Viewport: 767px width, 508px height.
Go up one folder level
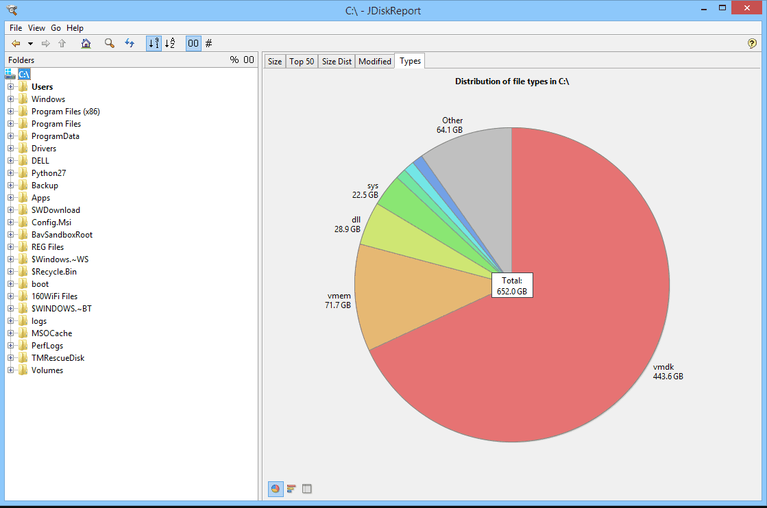coord(62,43)
